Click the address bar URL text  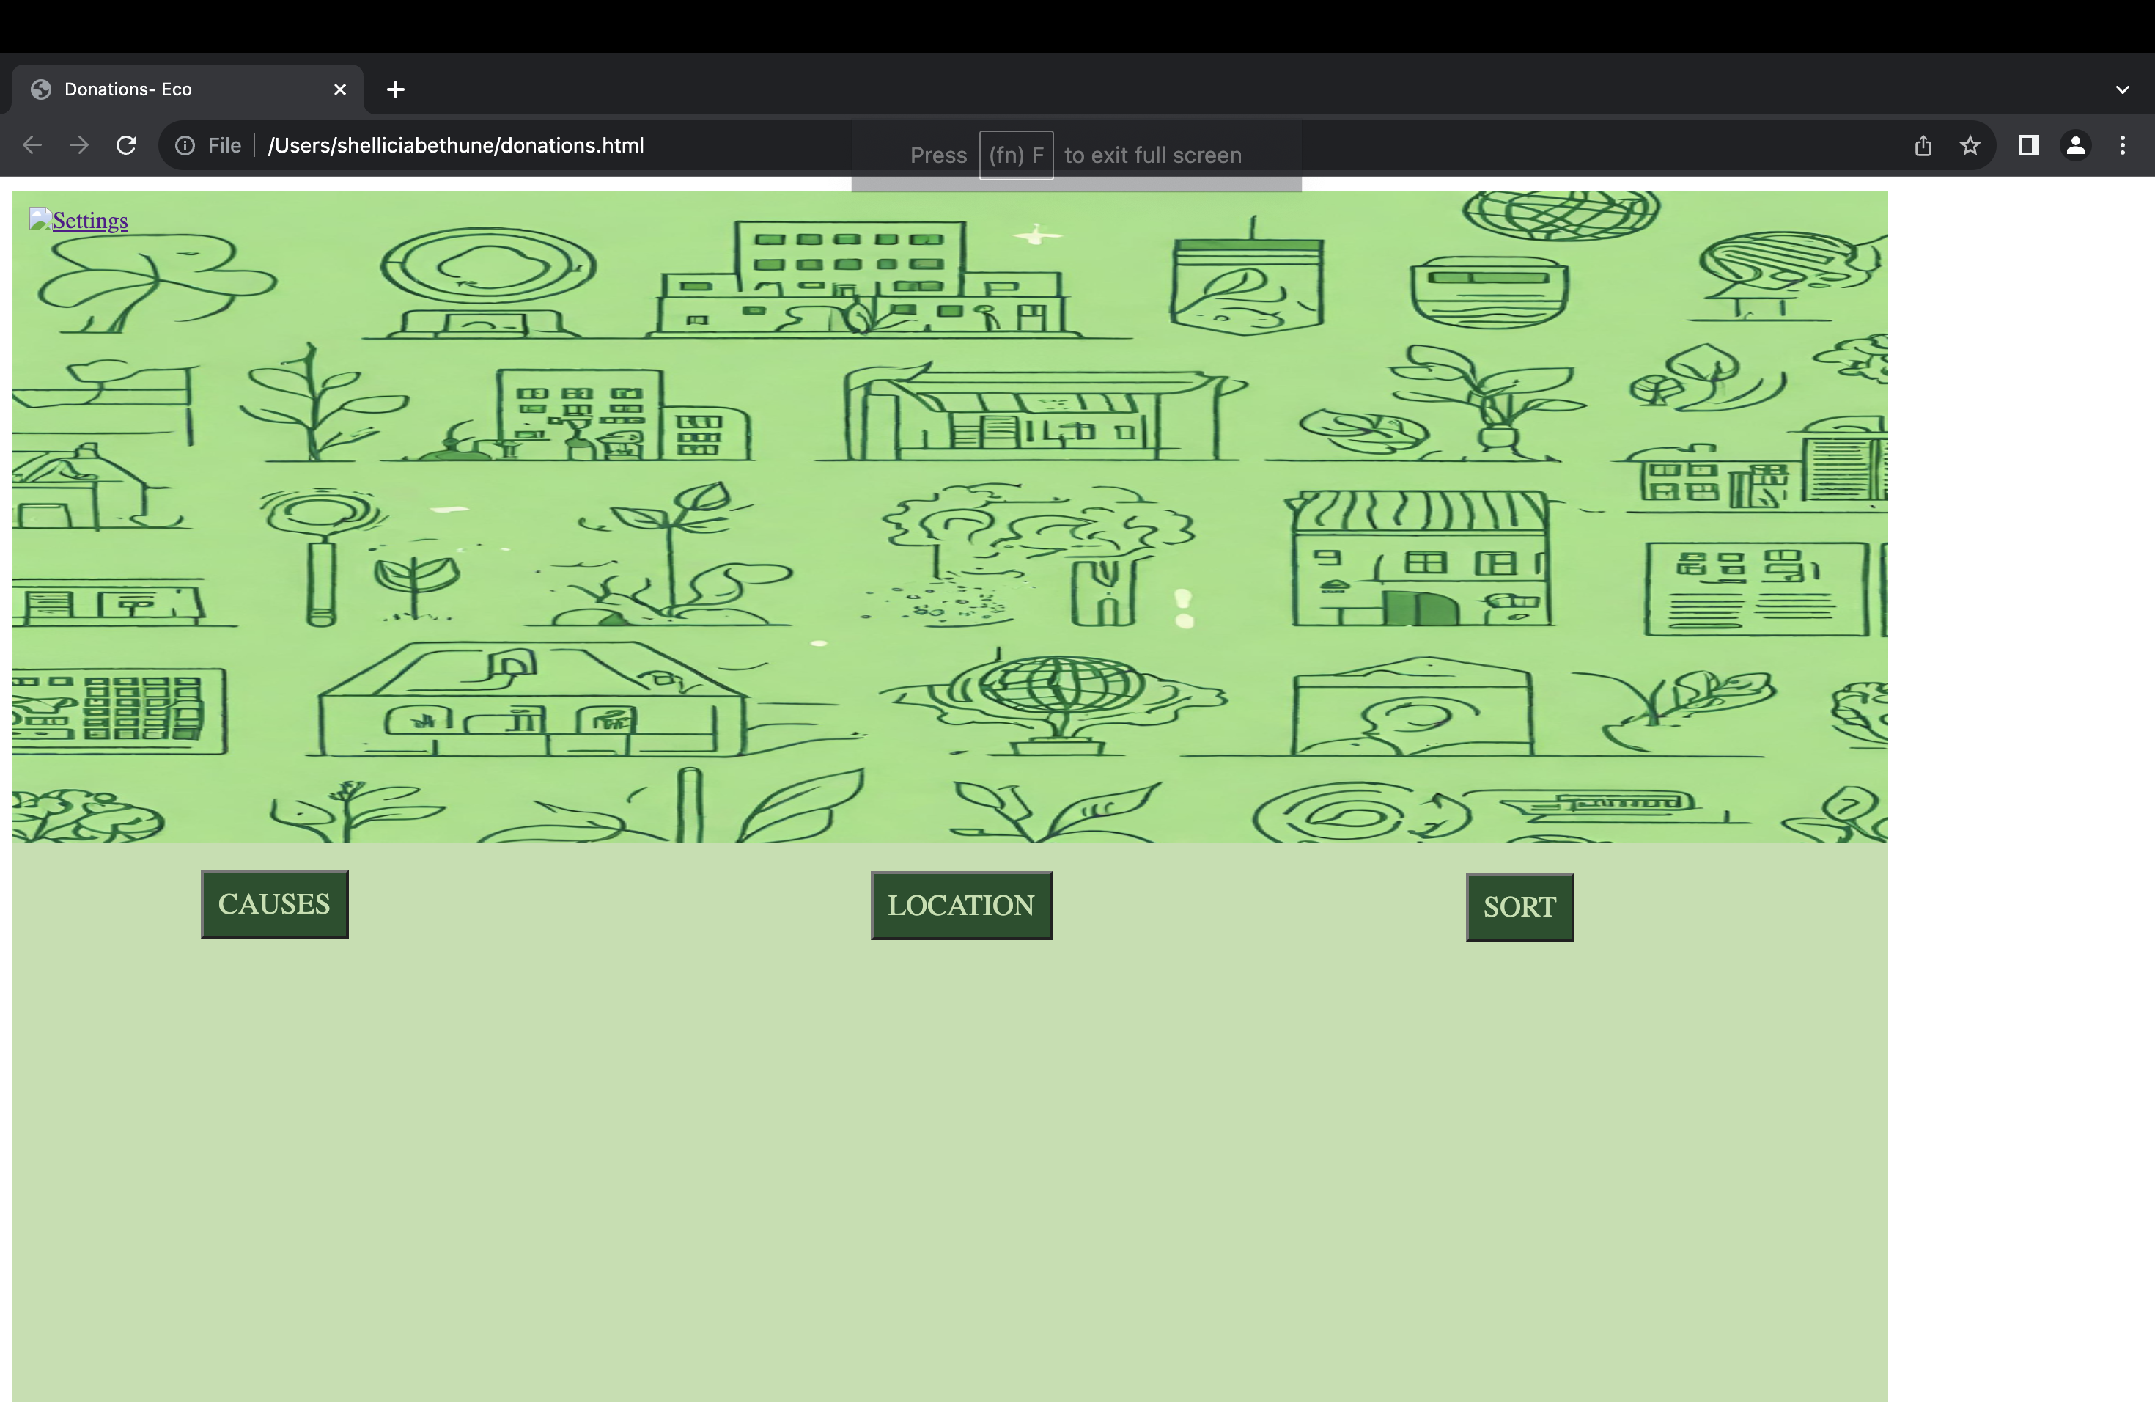(455, 146)
